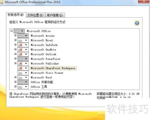Expand the Microsoft Word node

click(15, 77)
